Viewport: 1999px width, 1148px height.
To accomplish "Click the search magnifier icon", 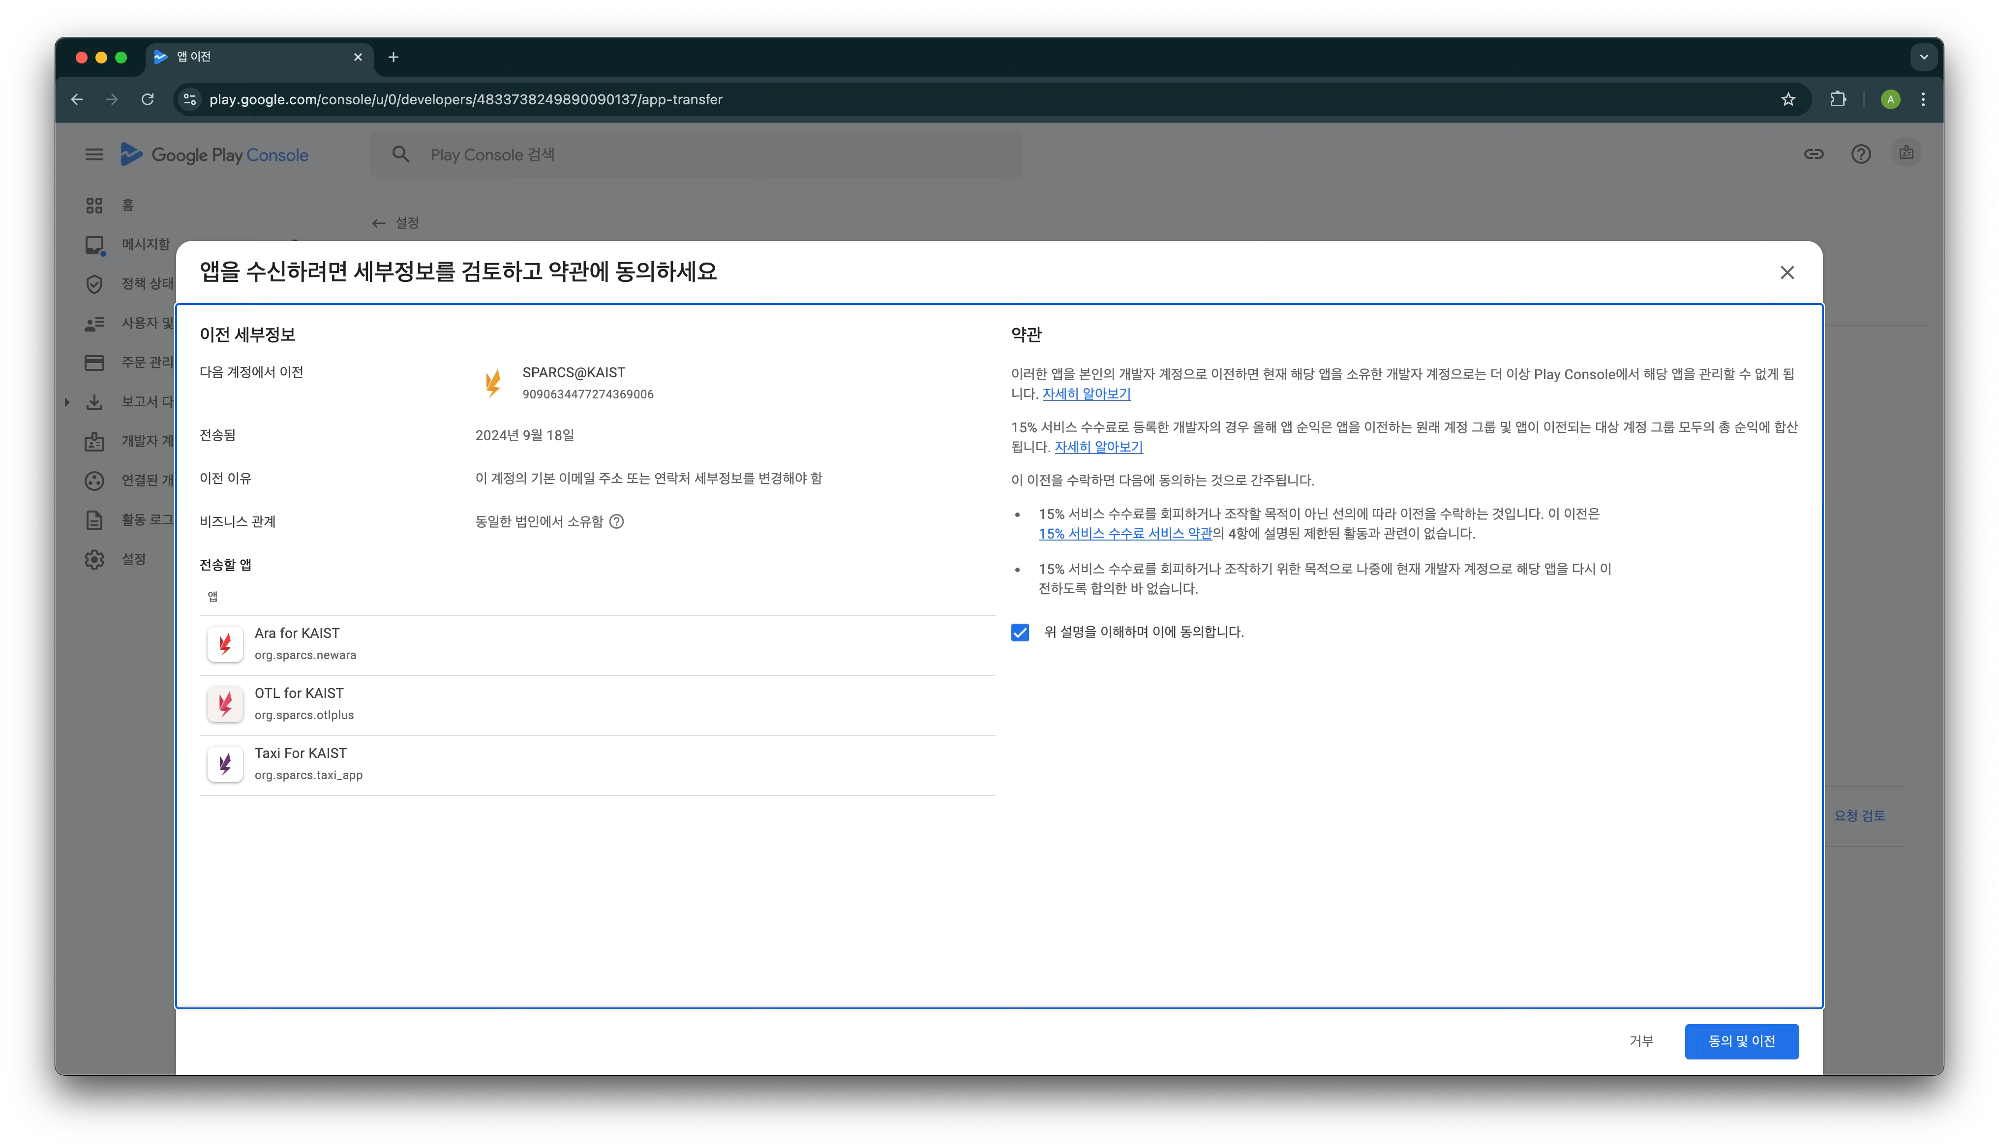I will point(401,154).
